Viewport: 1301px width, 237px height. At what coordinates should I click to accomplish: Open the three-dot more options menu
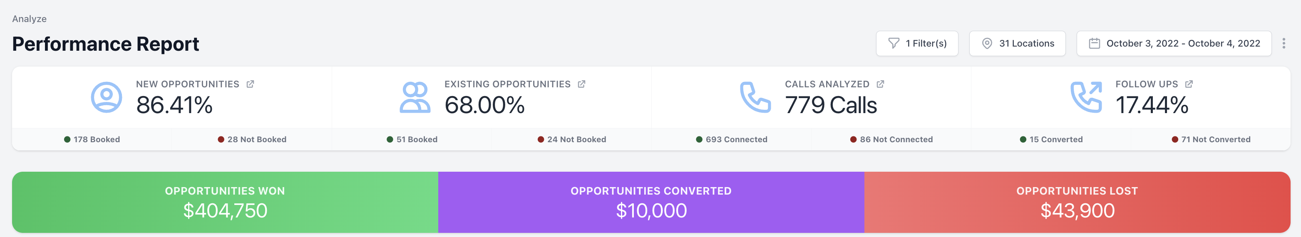click(1284, 43)
